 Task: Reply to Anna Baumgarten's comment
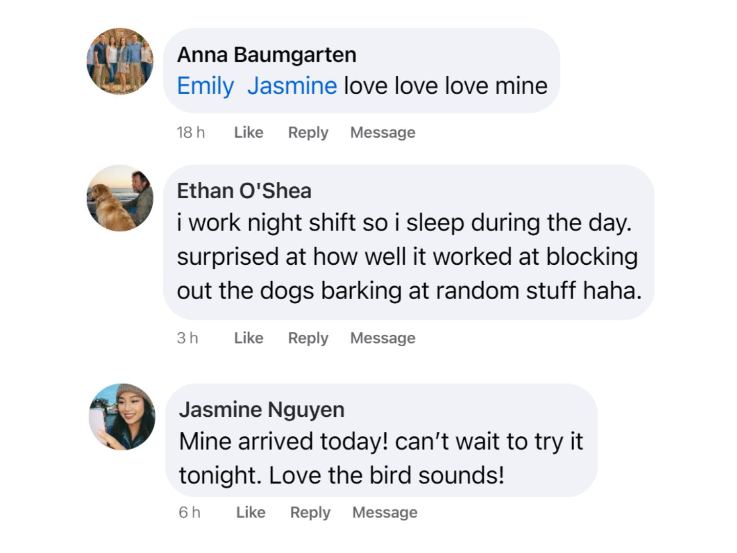[308, 133]
